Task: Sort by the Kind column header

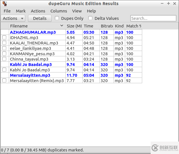Action: 119,26
